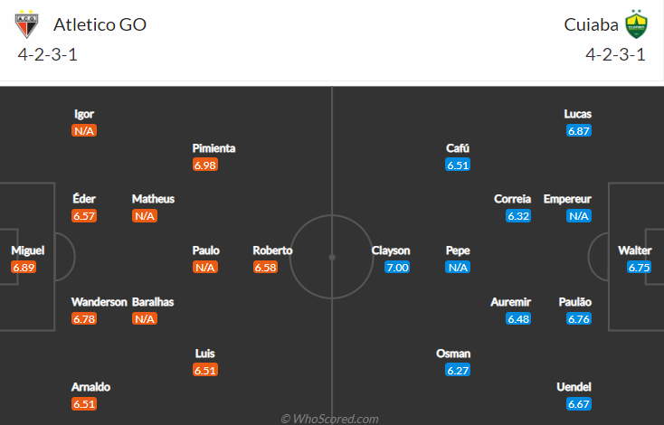Click Paulão's 6.76 rating badge
The width and height of the screenshot is (664, 425).
click(579, 318)
